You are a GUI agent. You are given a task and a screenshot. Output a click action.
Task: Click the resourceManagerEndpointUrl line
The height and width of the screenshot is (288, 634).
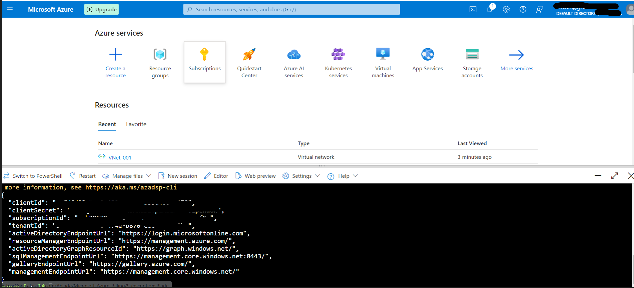122,241
